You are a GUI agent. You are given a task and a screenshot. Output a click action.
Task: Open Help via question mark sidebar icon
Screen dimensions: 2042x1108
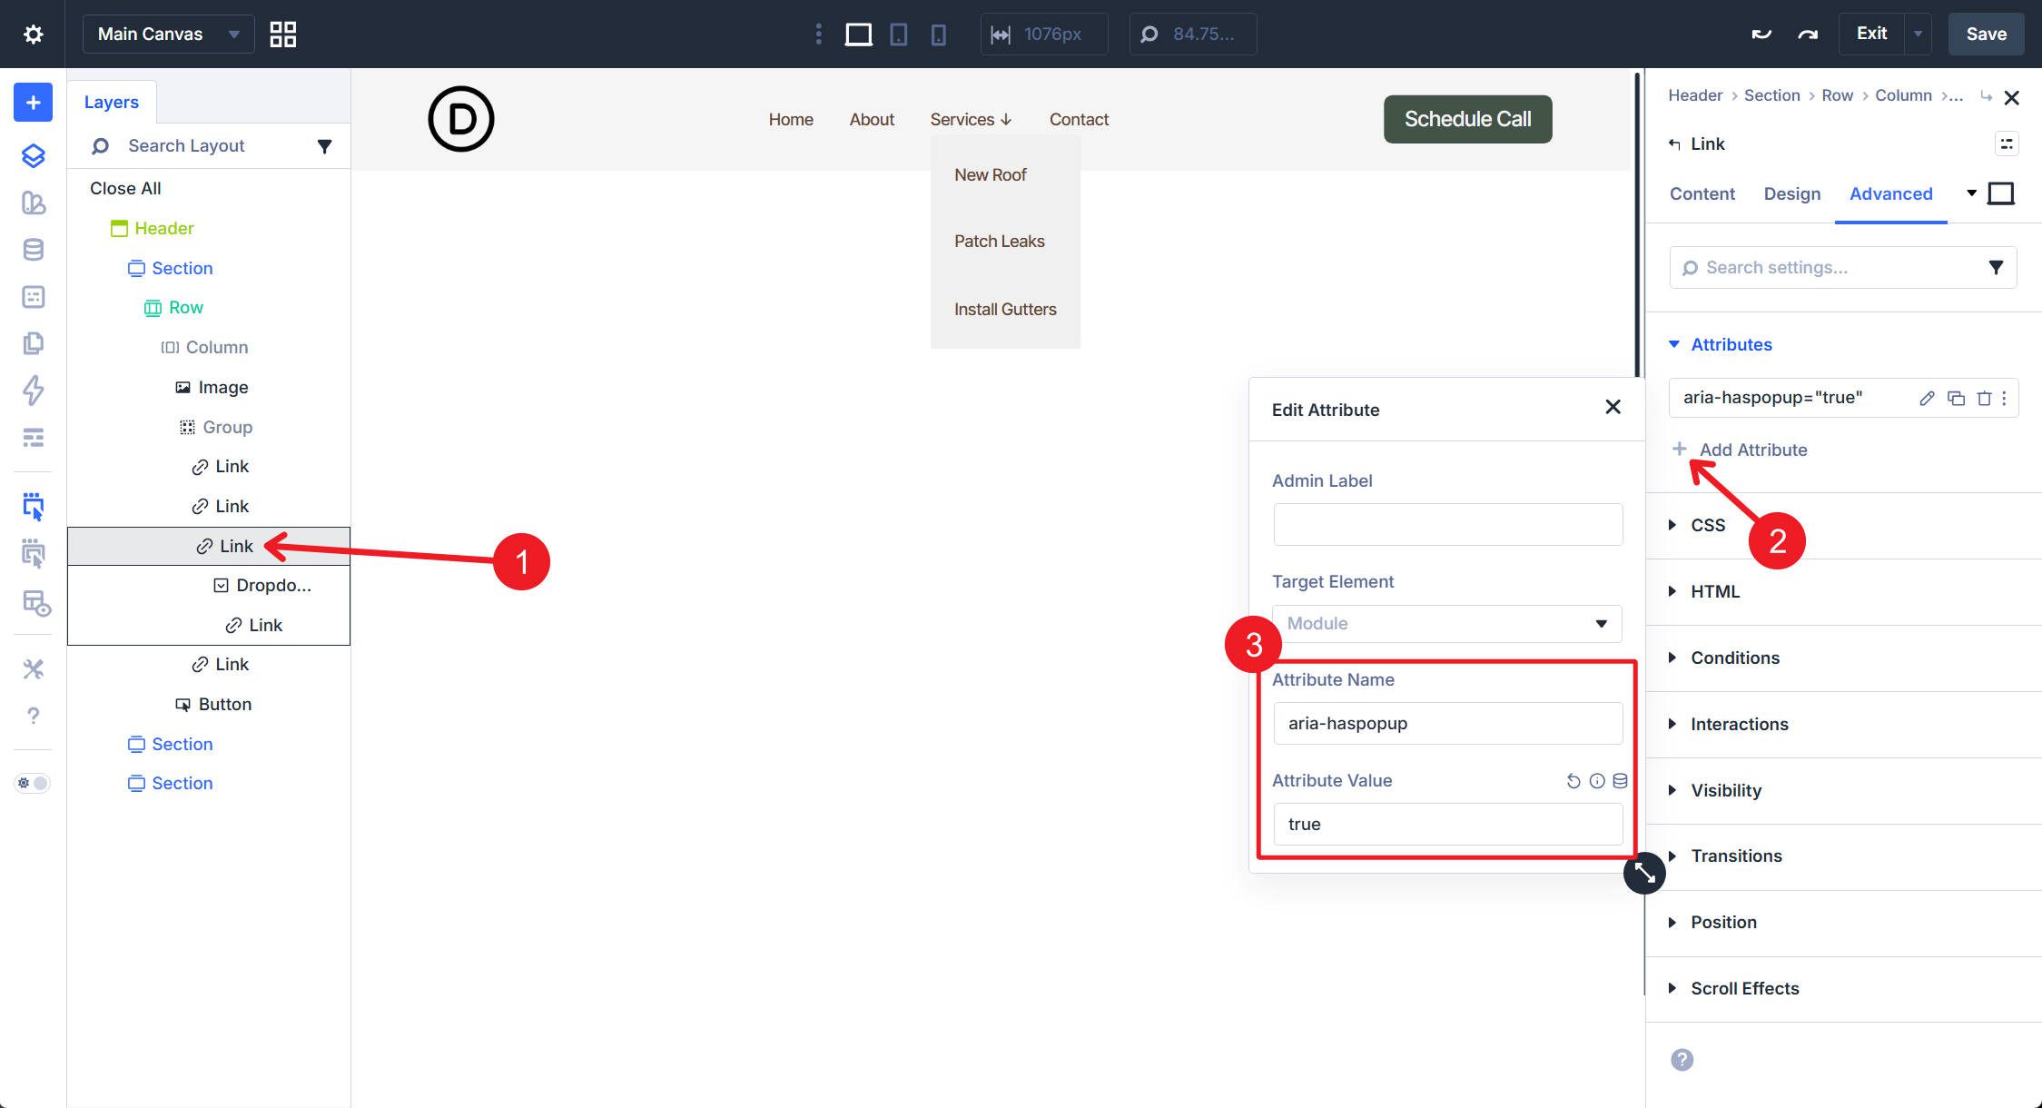pos(33,716)
